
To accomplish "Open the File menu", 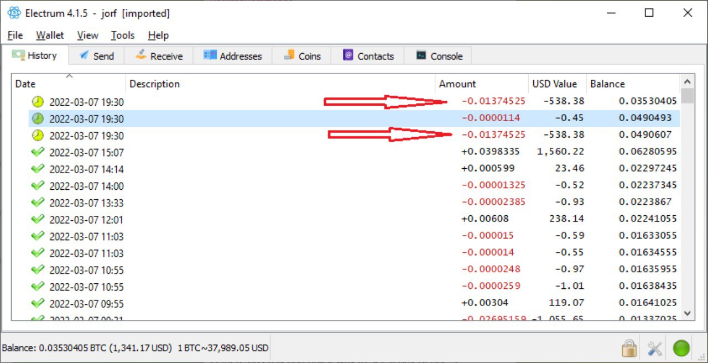I will [x=15, y=35].
